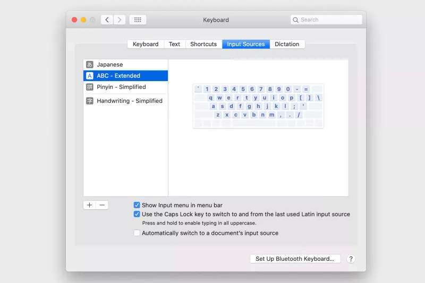Click into the Search field

(326, 20)
